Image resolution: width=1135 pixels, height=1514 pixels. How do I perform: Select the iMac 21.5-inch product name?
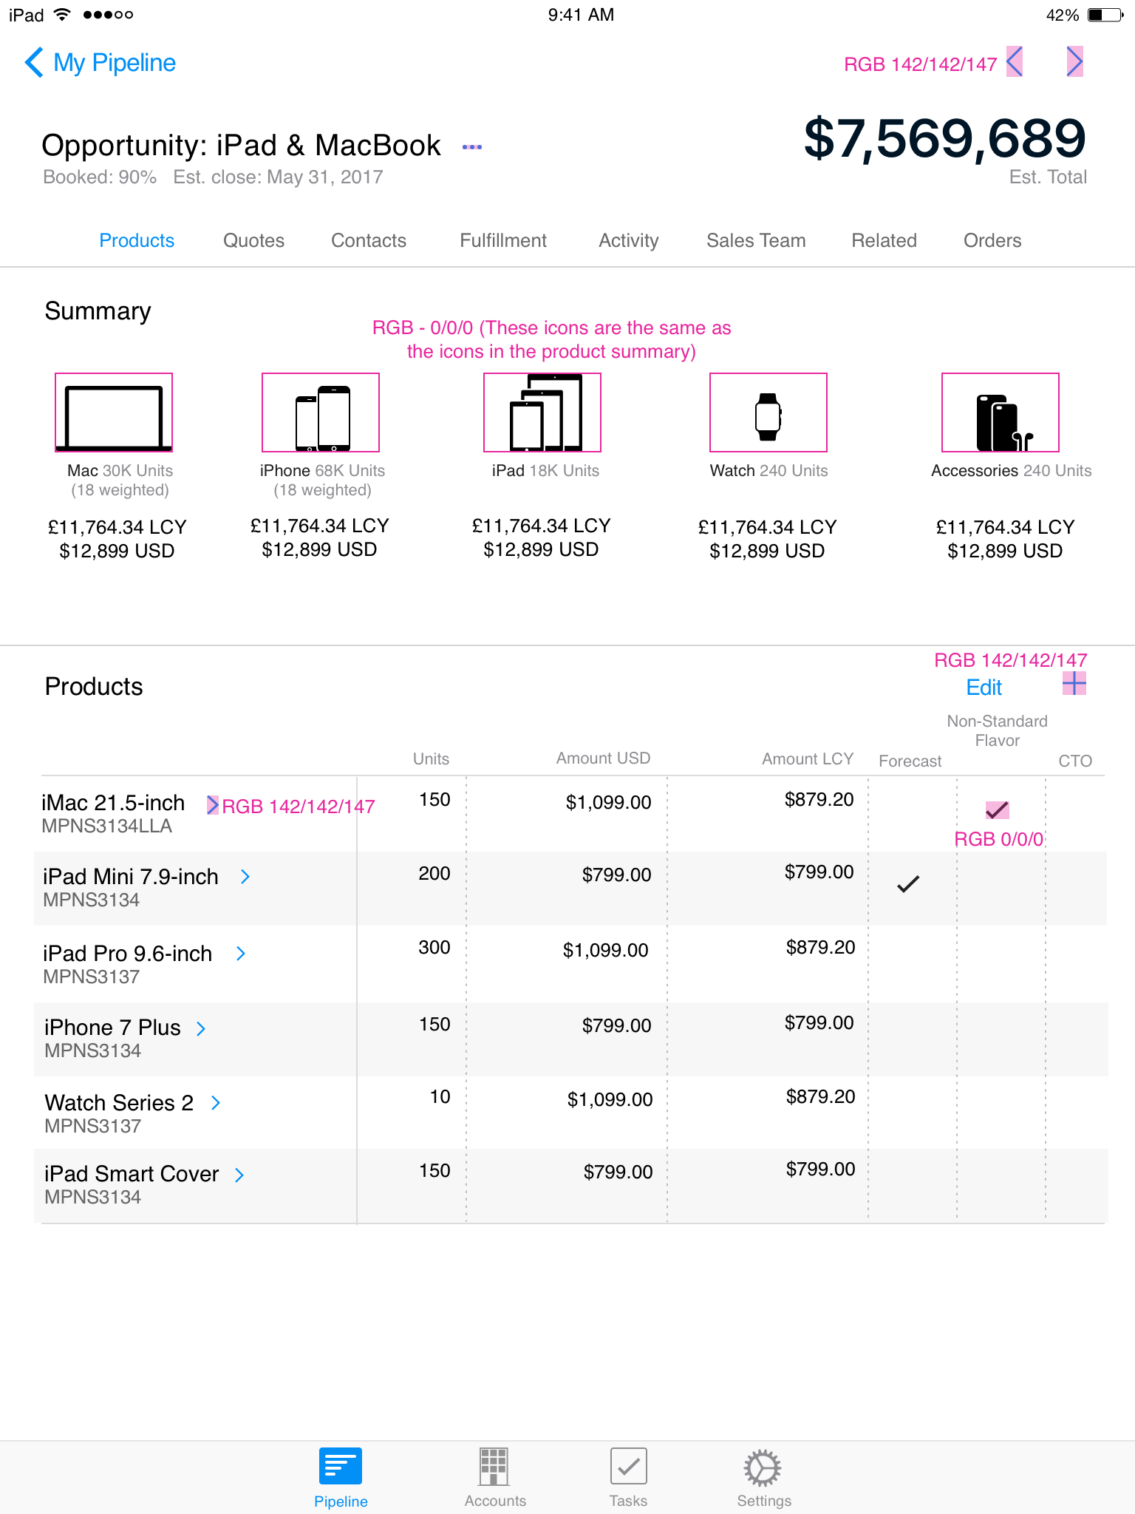(113, 803)
